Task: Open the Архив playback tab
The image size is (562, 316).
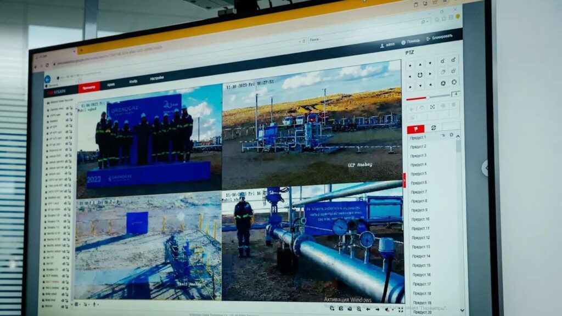Action: [111, 84]
